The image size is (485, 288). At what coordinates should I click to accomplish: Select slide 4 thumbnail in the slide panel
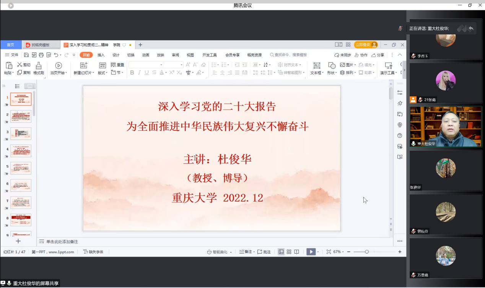(21, 151)
